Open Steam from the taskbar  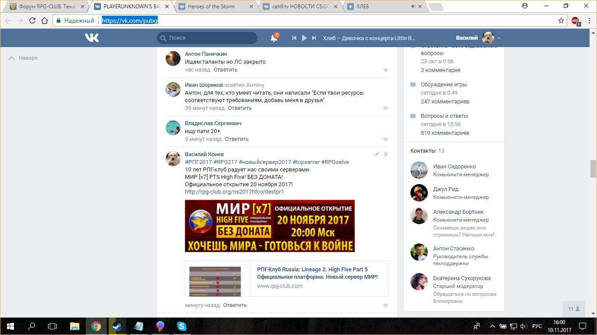click(x=117, y=326)
